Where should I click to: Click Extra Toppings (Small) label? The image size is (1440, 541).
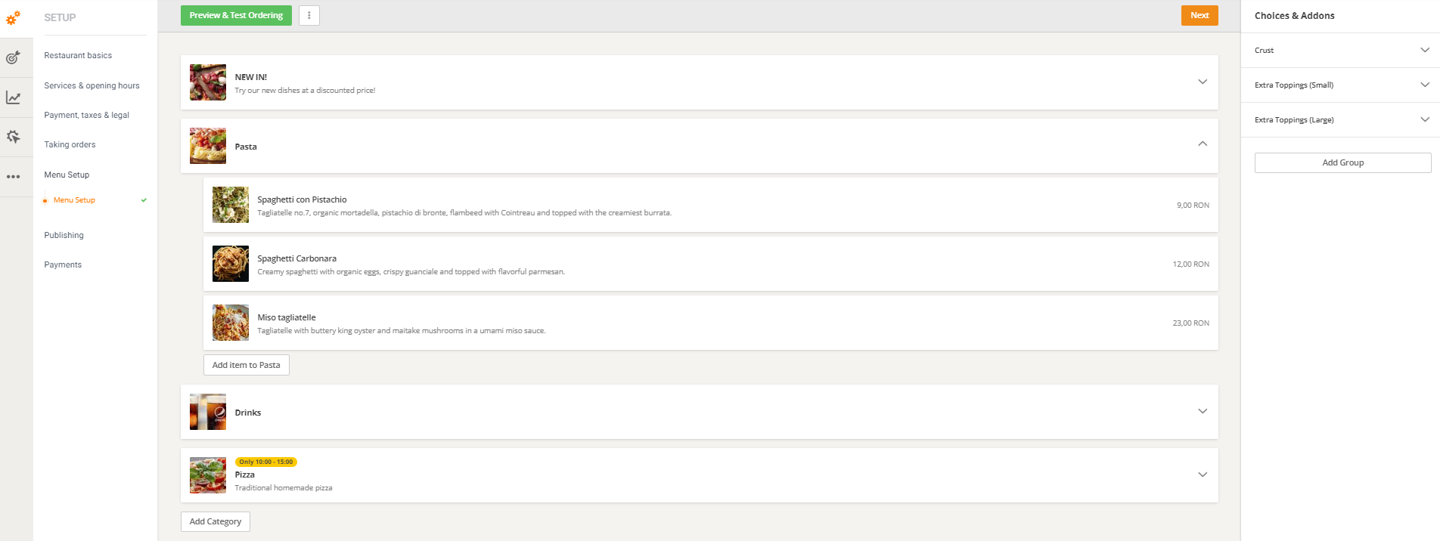(1294, 85)
